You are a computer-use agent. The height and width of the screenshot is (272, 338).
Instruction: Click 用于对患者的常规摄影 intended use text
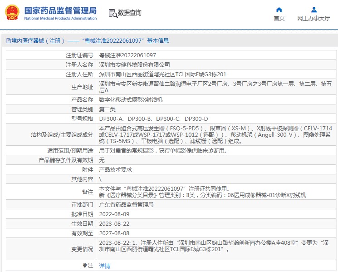(163, 151)
